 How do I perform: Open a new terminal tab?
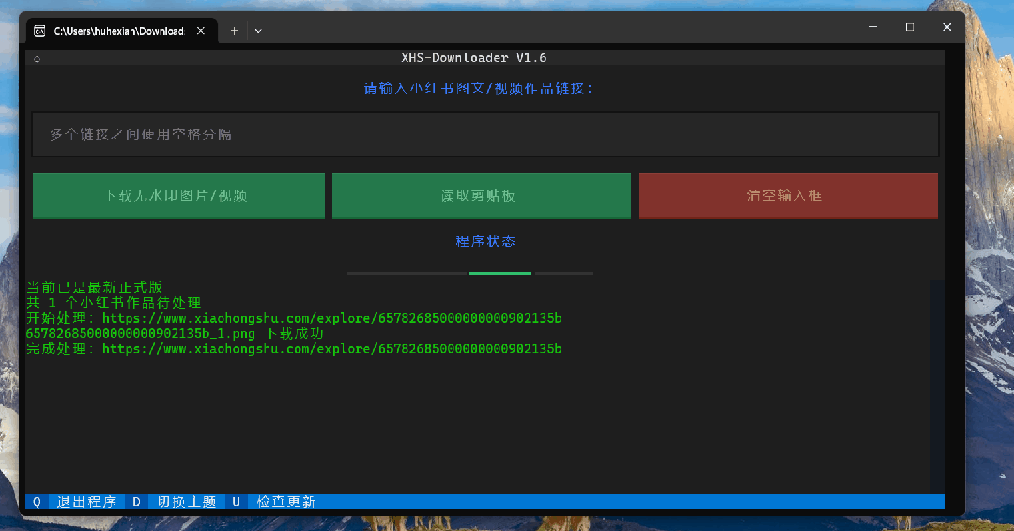pos(234,30)
